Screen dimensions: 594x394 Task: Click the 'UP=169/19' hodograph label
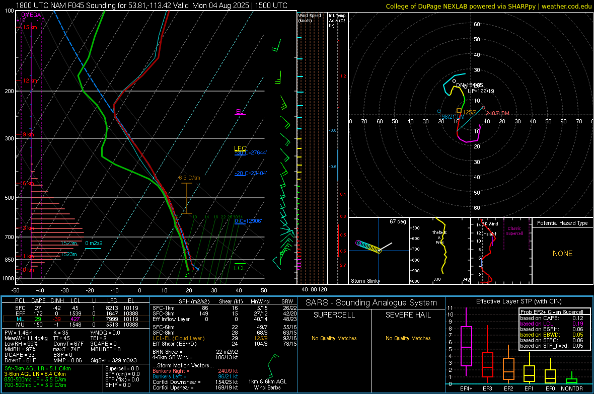(x=481, y=91)
